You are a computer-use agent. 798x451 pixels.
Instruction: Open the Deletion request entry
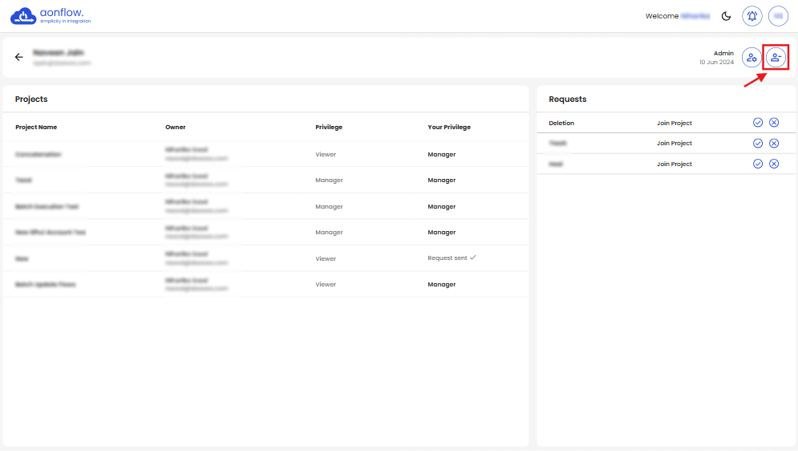561,123
